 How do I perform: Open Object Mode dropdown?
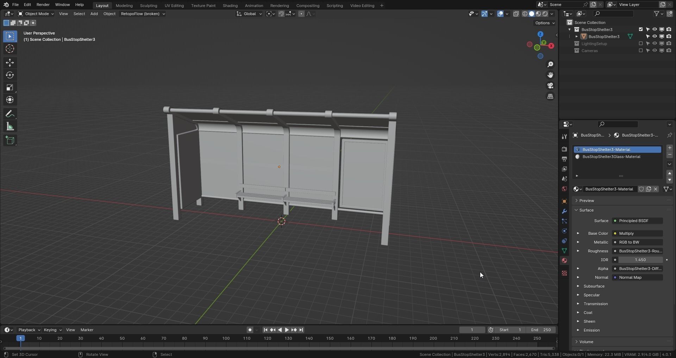36,14
